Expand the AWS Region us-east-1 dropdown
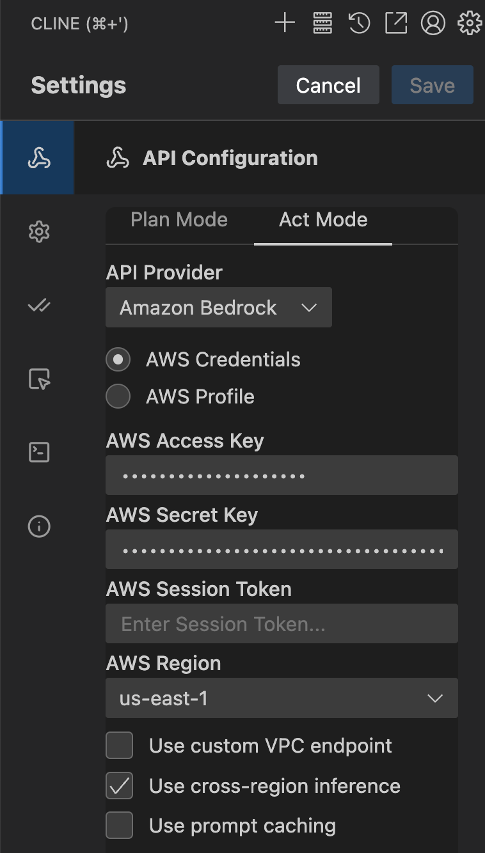485x853 pixels. pos(282,698)
